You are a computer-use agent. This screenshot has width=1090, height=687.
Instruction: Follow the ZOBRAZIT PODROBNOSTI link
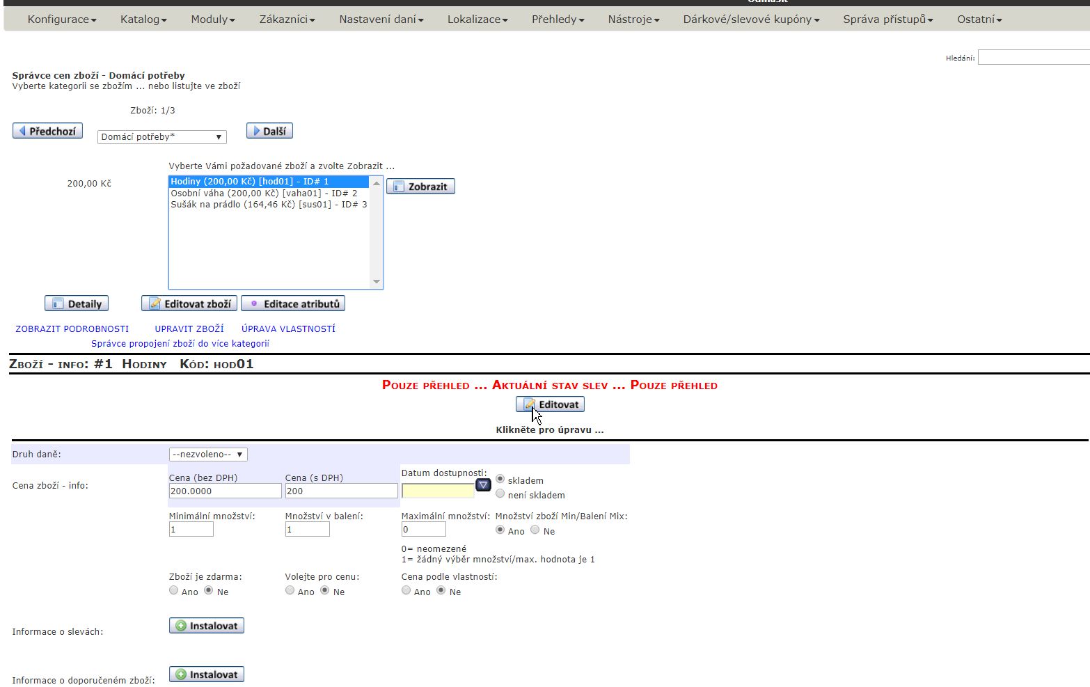coord(72,329)
